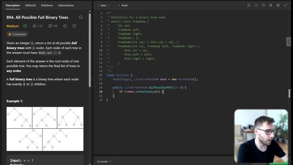Screen dimensions: 293x165
Task: Click the solved checkmark icon next to Medium
Action: pyautogui.click(x=25, y=26)
